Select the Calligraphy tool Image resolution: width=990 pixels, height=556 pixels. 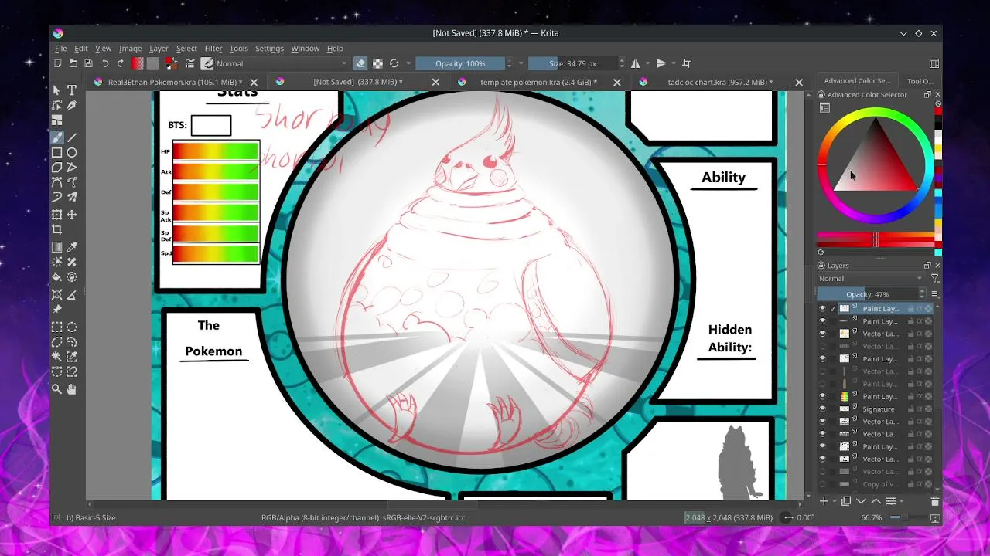[72, 106]
